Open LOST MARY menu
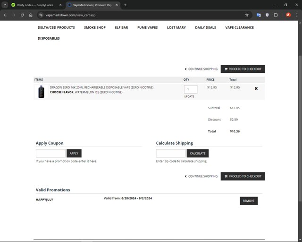 tap(176, 27)
